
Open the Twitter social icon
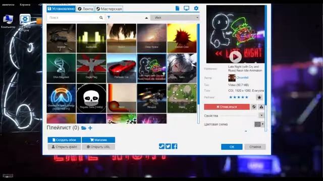tap(168, 146)
